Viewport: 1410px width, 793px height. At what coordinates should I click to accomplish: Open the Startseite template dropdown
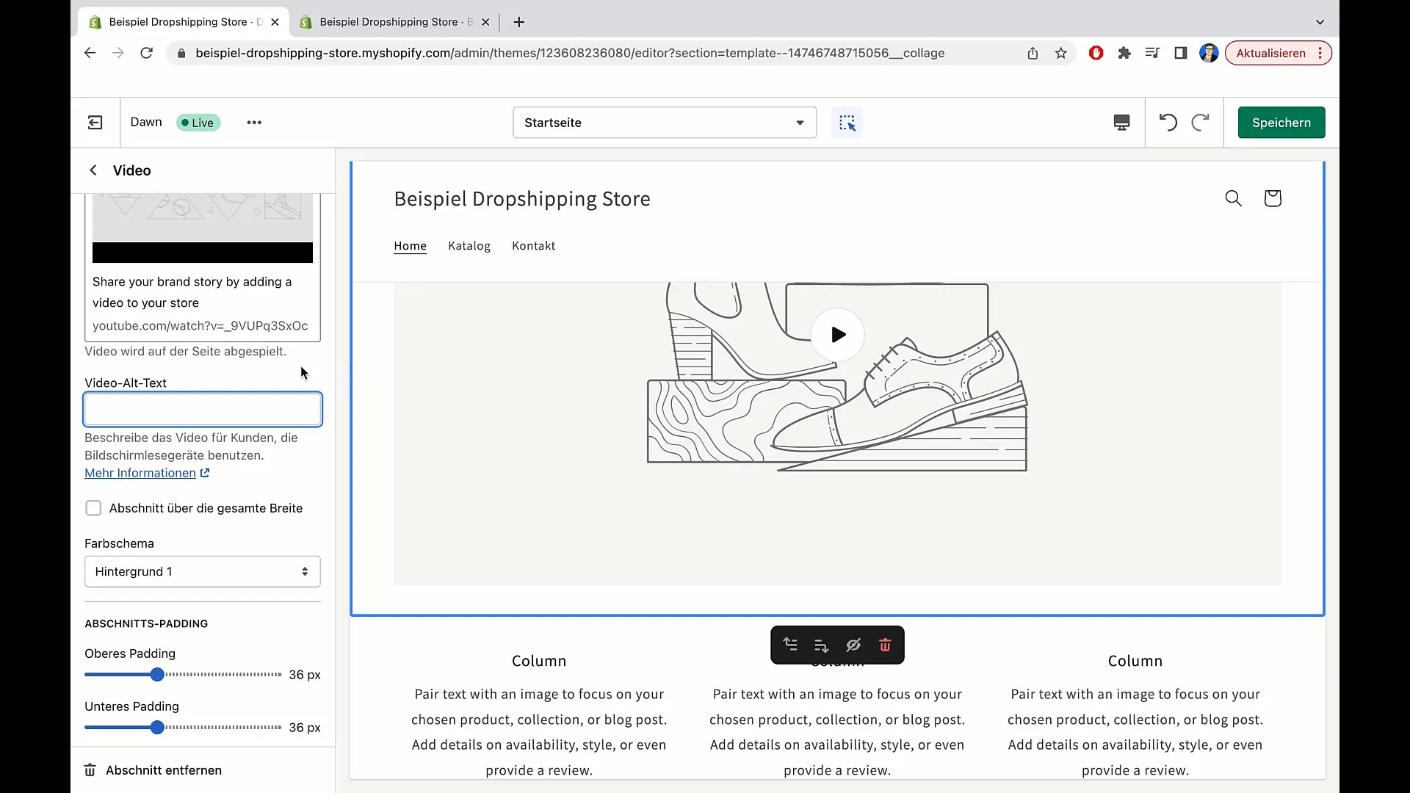[665, 123]
